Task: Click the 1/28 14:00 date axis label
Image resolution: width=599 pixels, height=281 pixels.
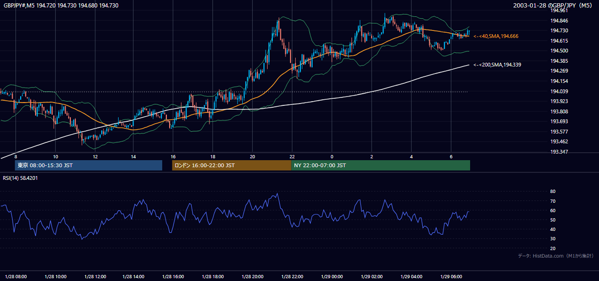Action: [135, 276]
